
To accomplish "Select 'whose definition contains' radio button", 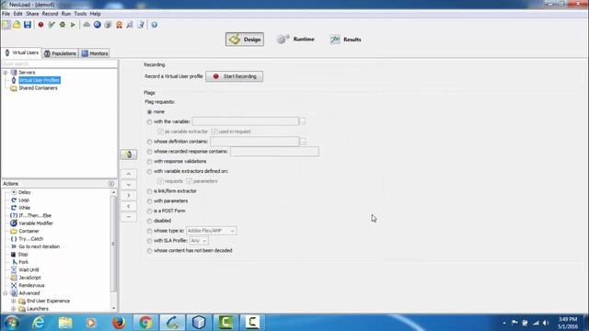I will pyautogui.click(x=149, y=142).
